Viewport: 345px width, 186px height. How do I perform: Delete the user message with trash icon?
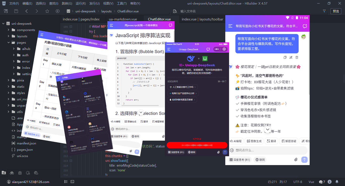297,57
